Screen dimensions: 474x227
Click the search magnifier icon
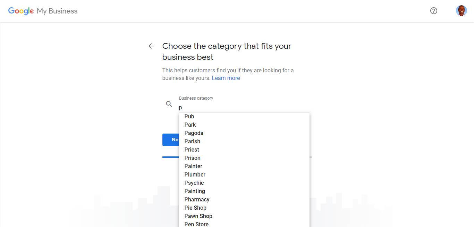click(169, 104)
